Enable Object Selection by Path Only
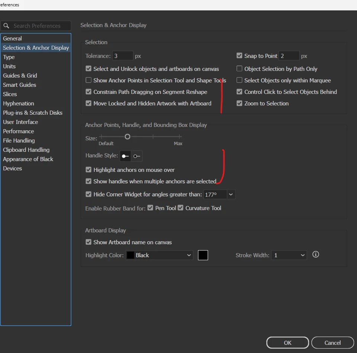Viewport: 357px width, 353px height. [239, 68]
